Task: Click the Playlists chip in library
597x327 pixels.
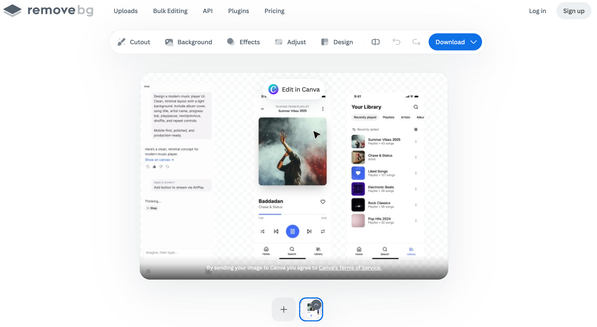Action: (x=388, y=117)
